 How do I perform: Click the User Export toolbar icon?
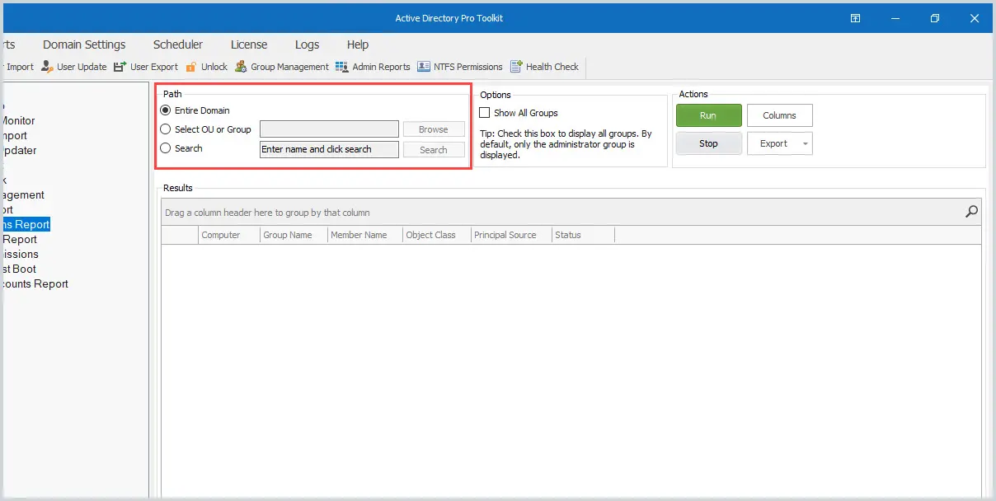pyautogui.click(x=120, y=67)
